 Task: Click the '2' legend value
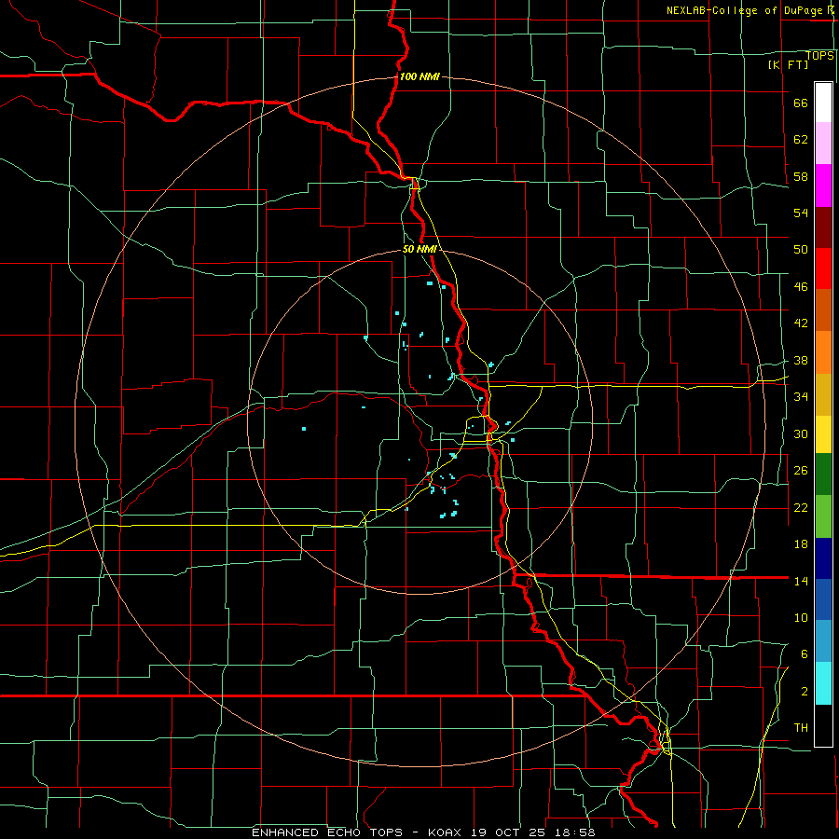(805, 692)
